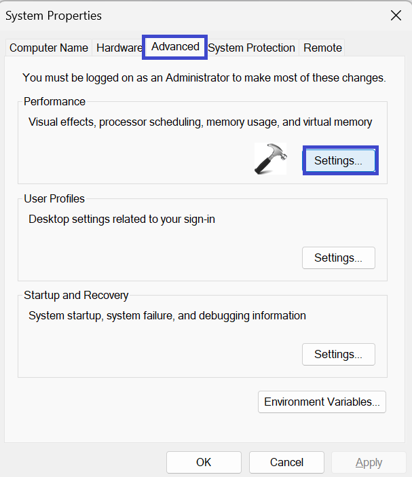Confirm changes with the OK button

204,462
